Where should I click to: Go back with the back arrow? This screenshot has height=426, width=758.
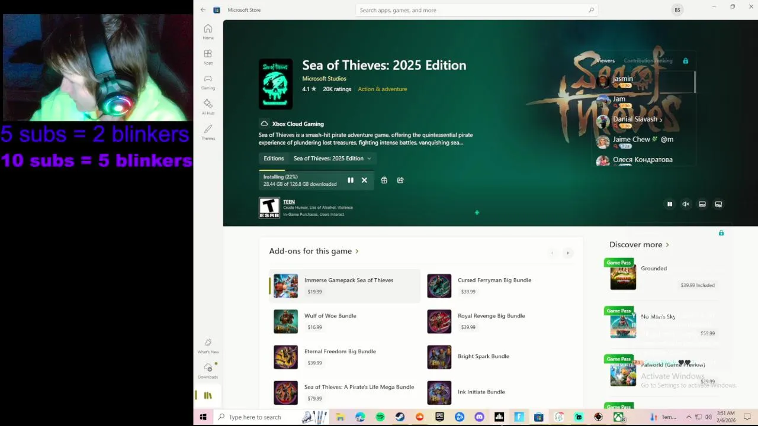point(203,9)
